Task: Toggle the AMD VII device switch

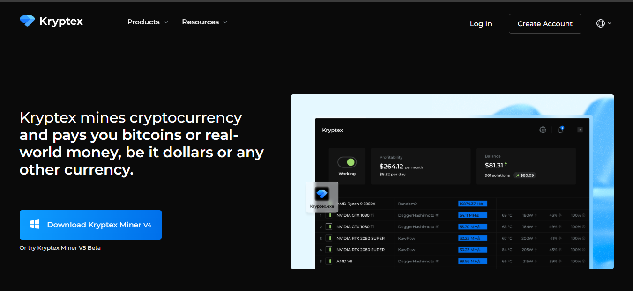Action: tap(329, 261)
